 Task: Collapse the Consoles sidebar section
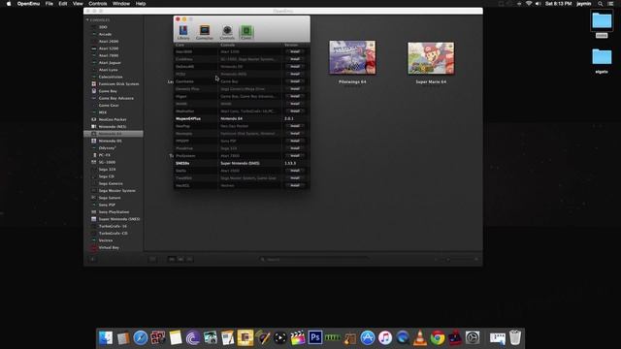point(87,19)
